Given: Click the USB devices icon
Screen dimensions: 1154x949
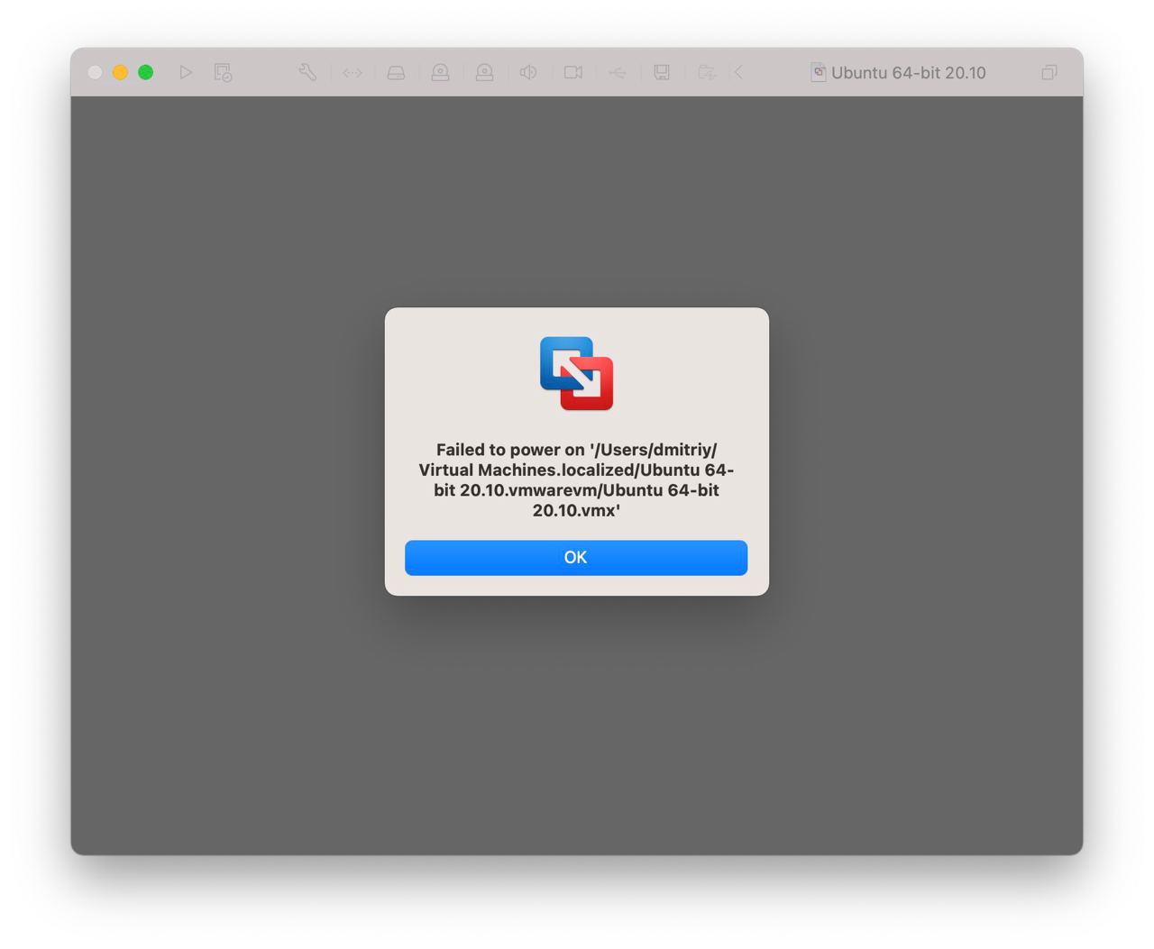Looking at the screenshot, I should pyautogui.click(x=618, y=72).
